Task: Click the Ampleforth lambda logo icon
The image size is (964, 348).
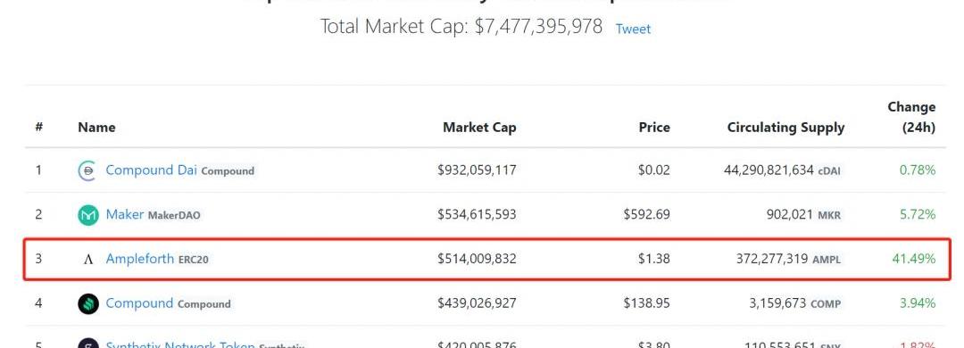Action: [x=88, y=260]
